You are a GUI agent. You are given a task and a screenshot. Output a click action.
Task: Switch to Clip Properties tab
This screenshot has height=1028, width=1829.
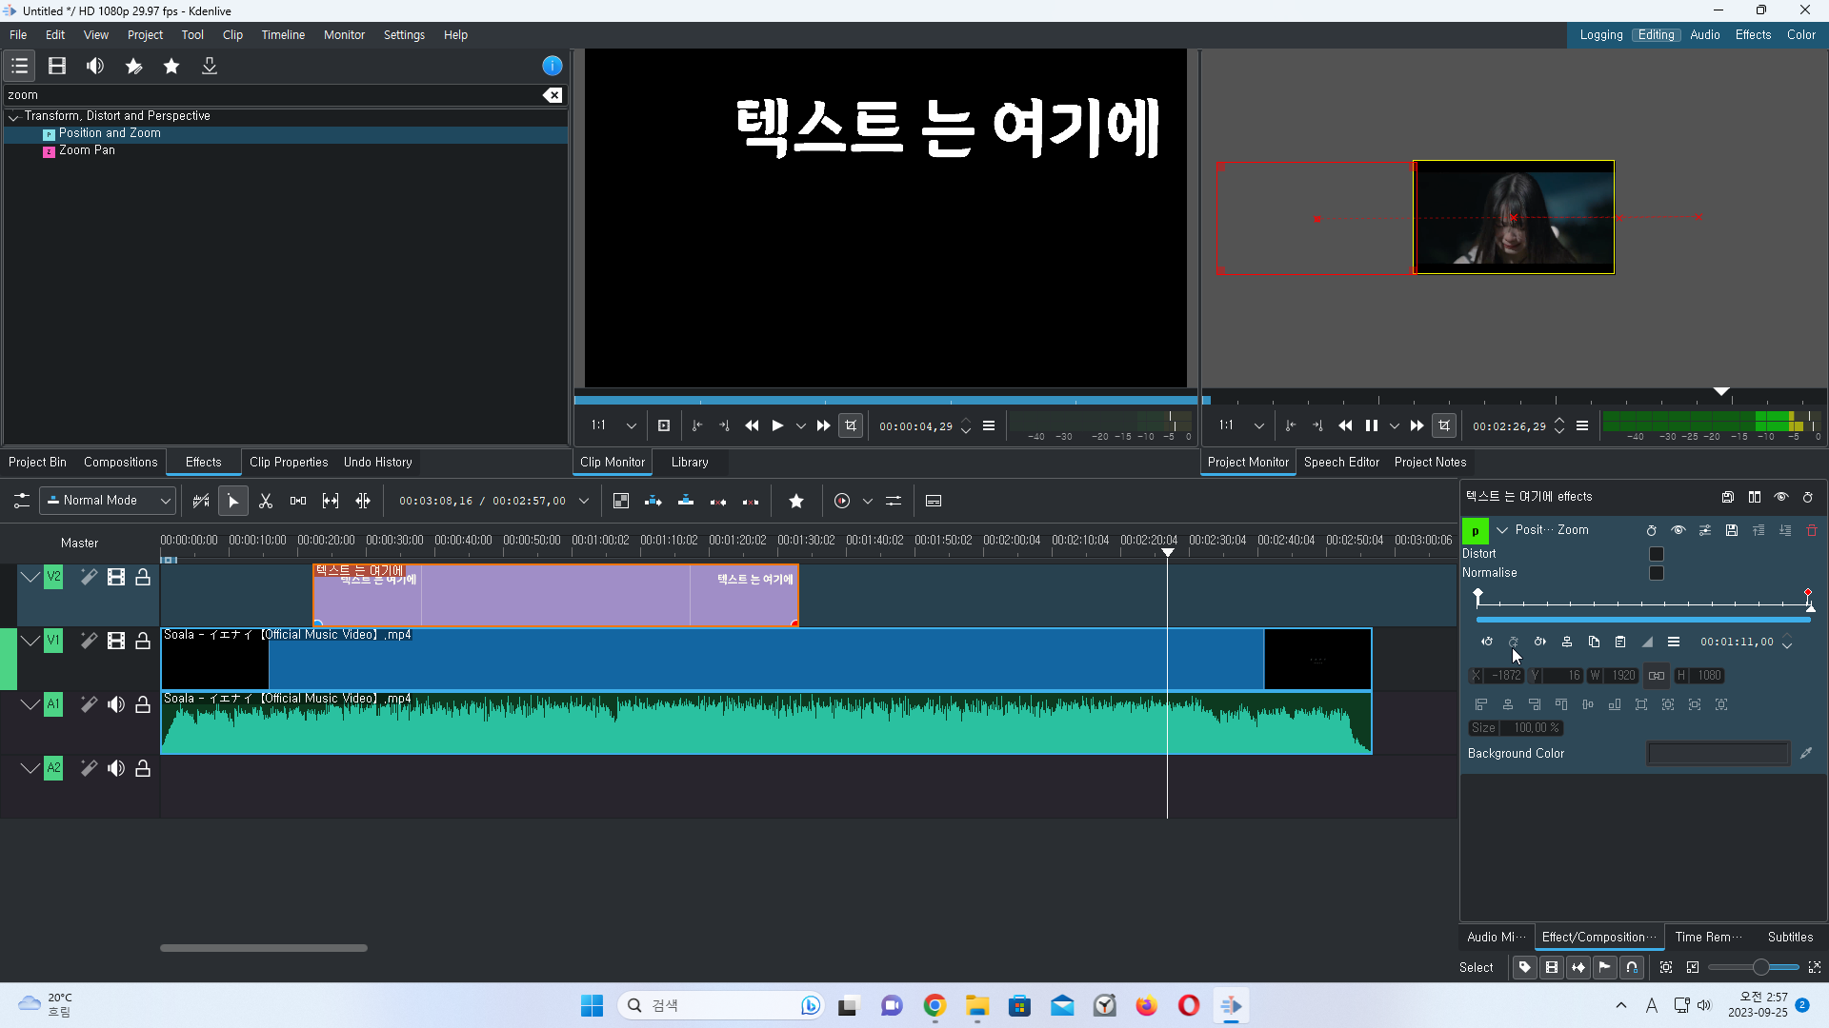[289, 462]
